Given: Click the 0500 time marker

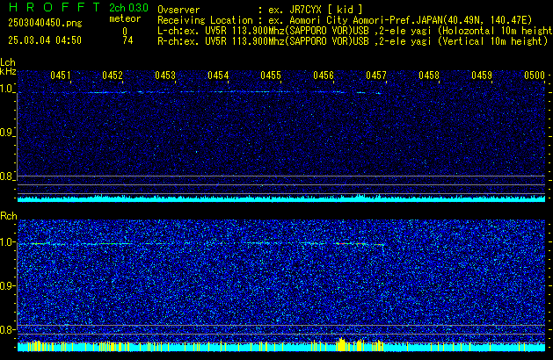Looking at the screenshot, I should pyautogui.click(x=535, y=76).
